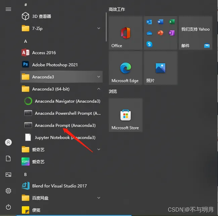Image resolution: width=218 pixels, height=216 pixels.
Task: Open Anaconda Navigator green ring icon
Action: point(28,101)
